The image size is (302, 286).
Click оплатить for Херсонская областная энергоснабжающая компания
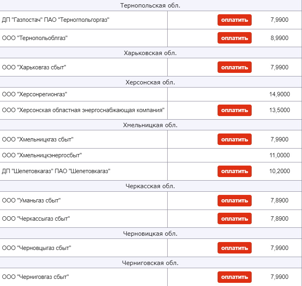pyautogui.click(x=234, y=110)
